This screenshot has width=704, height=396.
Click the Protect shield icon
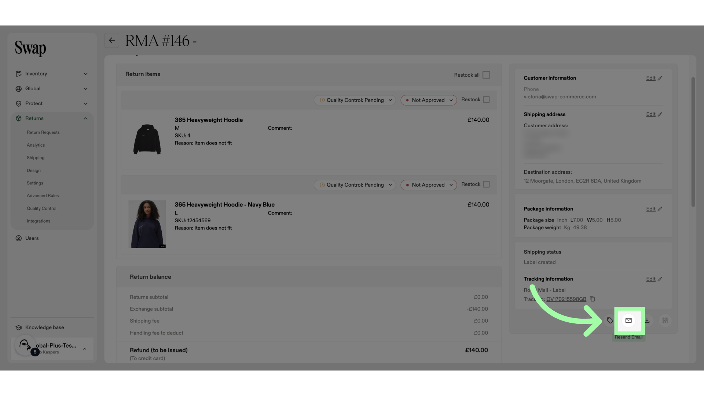coord(19,104)
